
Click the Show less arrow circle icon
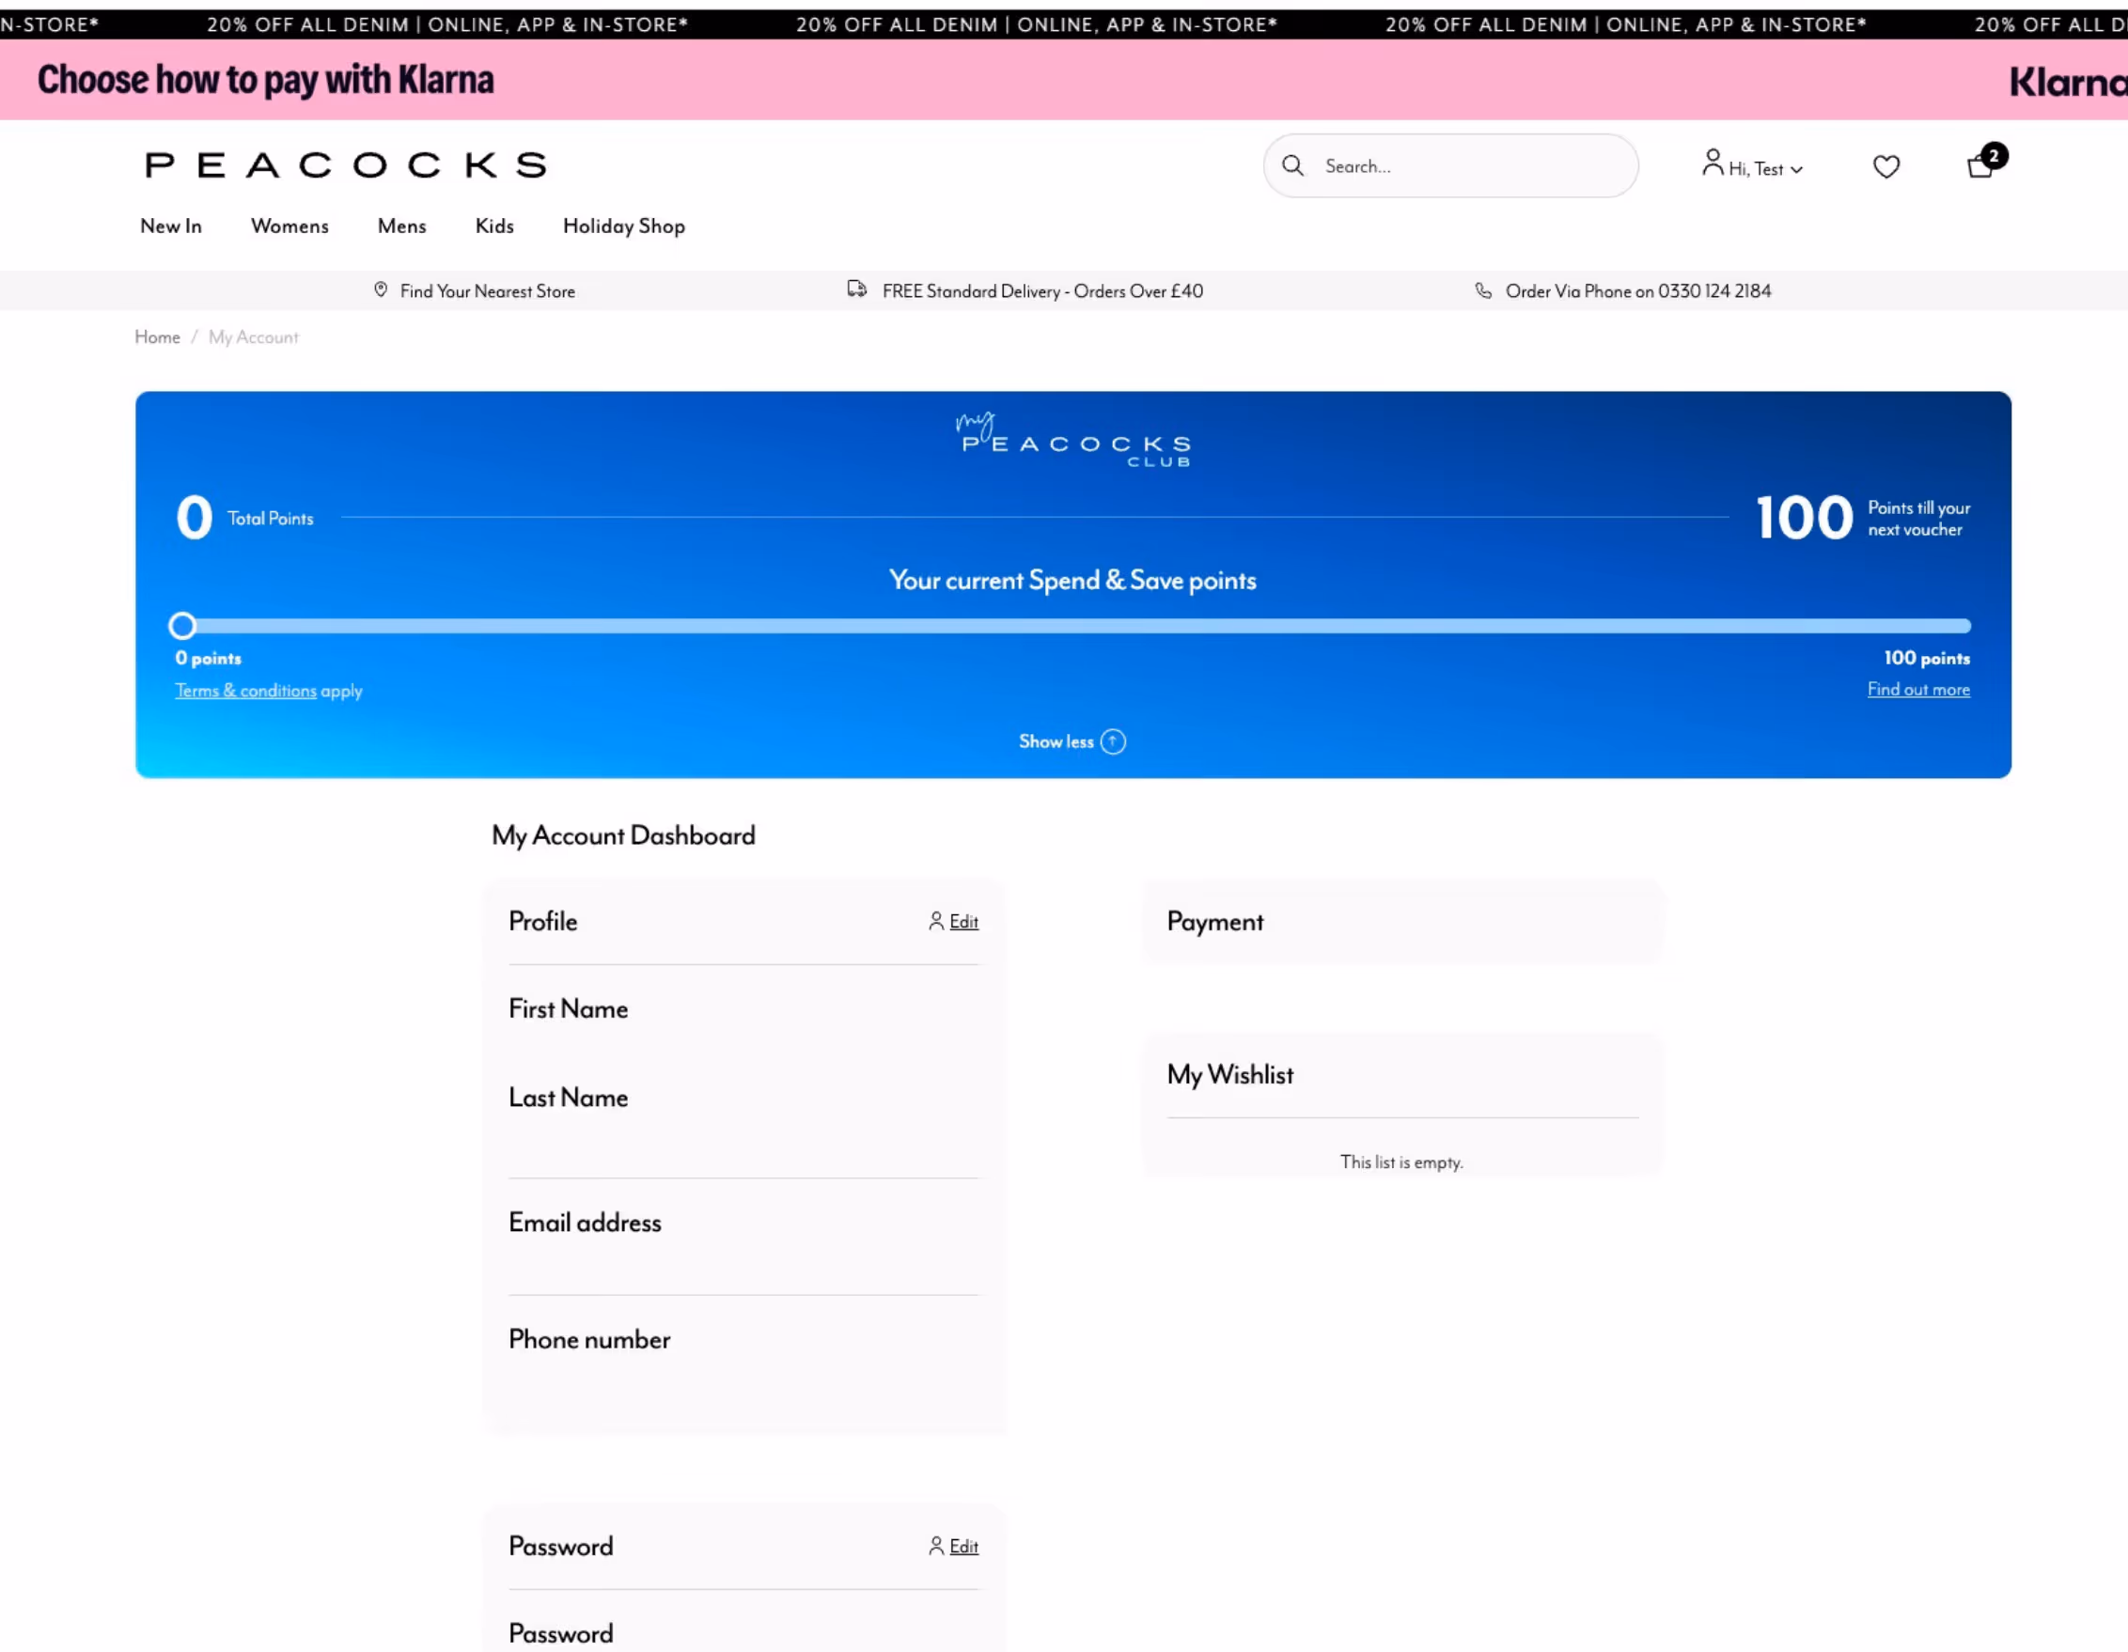click(x=1113, y=742)
